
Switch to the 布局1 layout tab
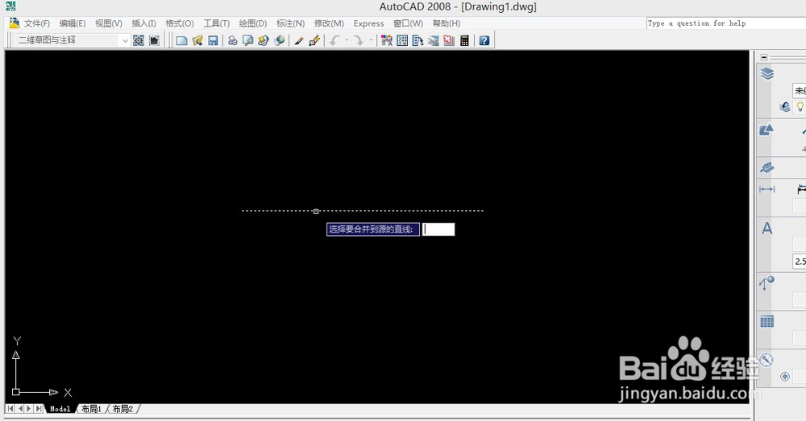(x=92, y=409)
